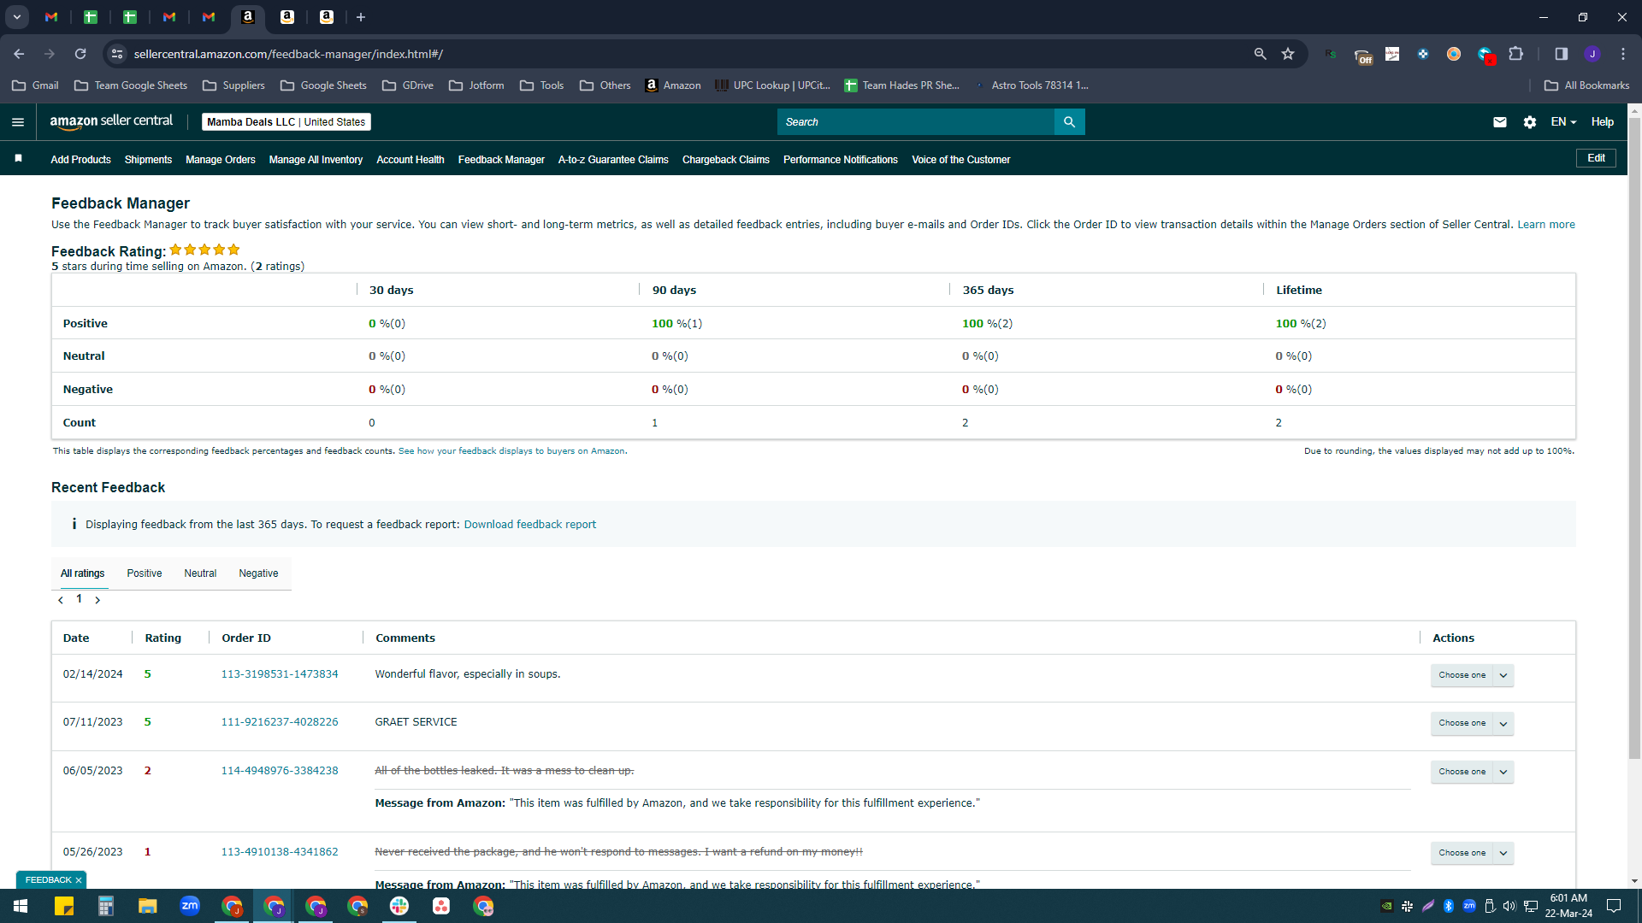Switch to the Neutral feedback tab
This screenshot has height=923, width=1642.
pyautogui.click(x=200, y=573)
